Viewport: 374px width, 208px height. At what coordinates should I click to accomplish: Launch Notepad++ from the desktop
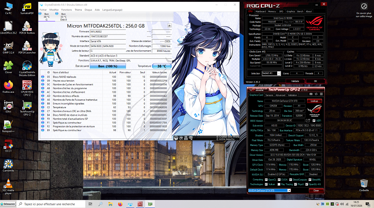8,126
